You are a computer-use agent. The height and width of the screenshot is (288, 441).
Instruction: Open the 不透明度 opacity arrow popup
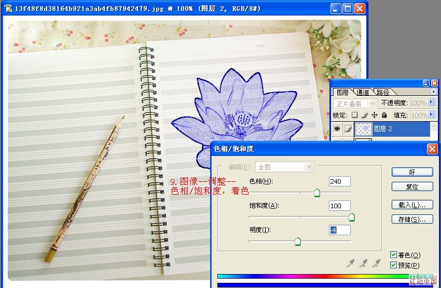pyautogui.click(x=431, y=103)
